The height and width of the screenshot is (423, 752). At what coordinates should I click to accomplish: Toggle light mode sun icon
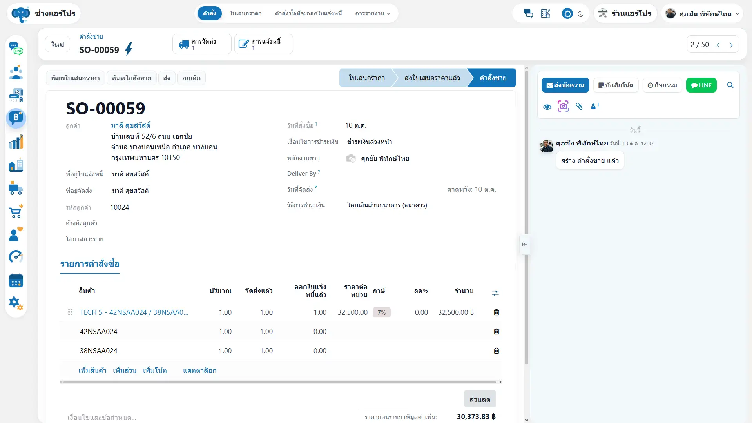coord(567,14)
